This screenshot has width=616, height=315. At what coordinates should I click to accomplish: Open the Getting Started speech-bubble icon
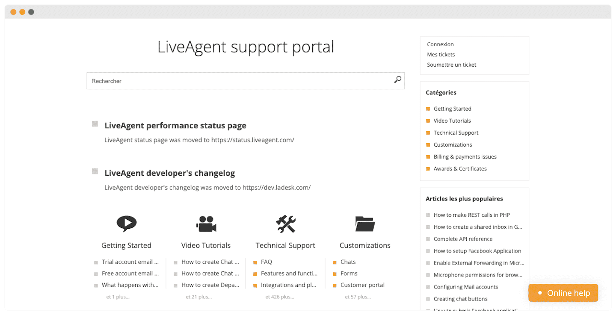click(127, 224)
